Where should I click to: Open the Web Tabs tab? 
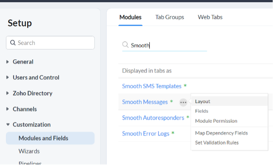[210, 17]
